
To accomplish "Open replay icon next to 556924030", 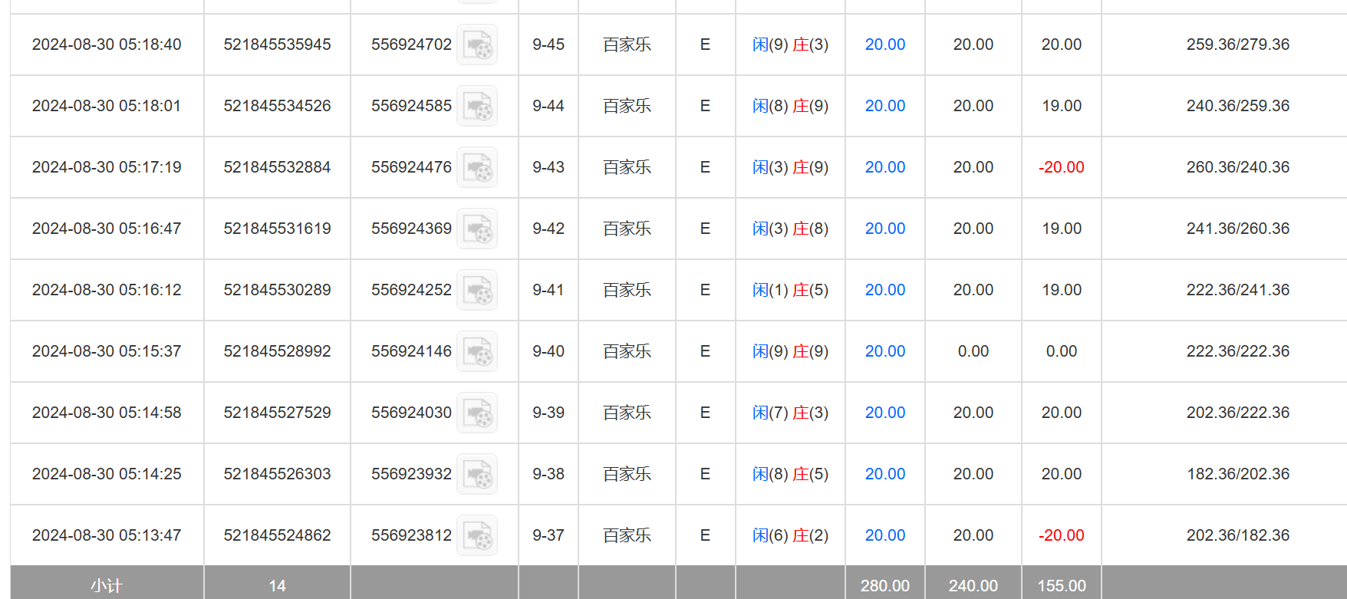I will click(477, 413).
